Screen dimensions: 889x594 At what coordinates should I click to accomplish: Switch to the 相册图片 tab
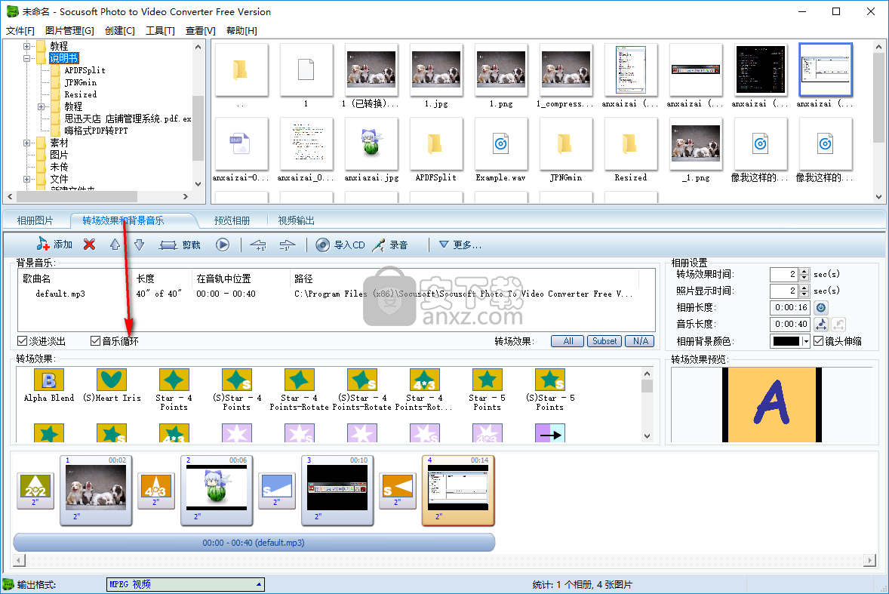tap(35, 220)
